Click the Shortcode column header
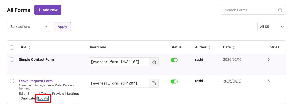This screenshot has width=291, height=108. (x=97, y=47)
